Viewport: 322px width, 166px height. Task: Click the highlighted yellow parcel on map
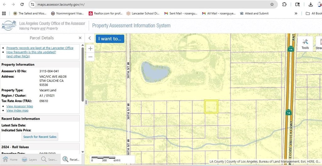click(211, 107)
